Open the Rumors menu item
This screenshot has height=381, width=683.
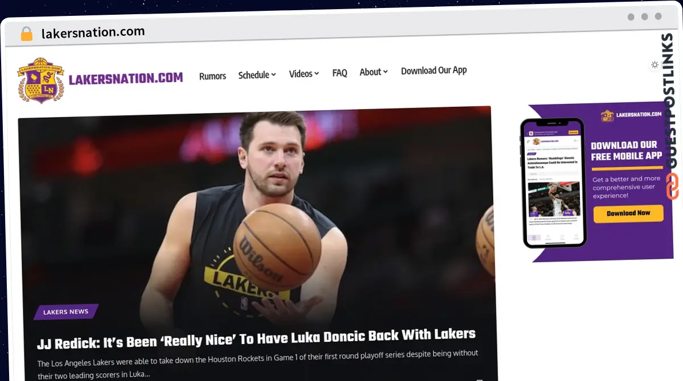pos(212,76)
